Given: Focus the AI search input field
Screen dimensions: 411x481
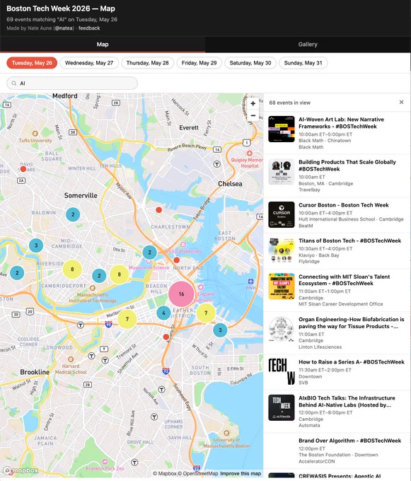Looking at the screenshot, I should [x=72, y=83].
